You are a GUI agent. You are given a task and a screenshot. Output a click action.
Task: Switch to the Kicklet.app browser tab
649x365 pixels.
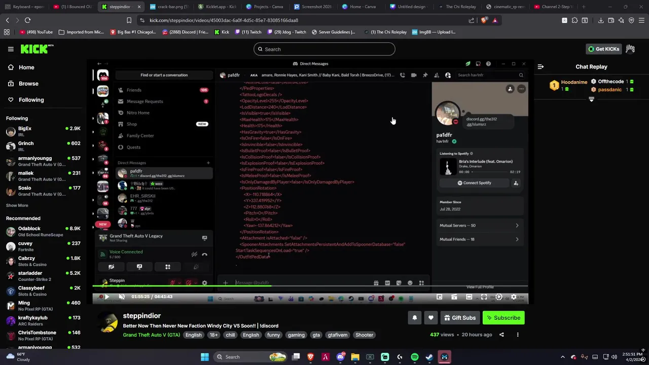(218, 7)
